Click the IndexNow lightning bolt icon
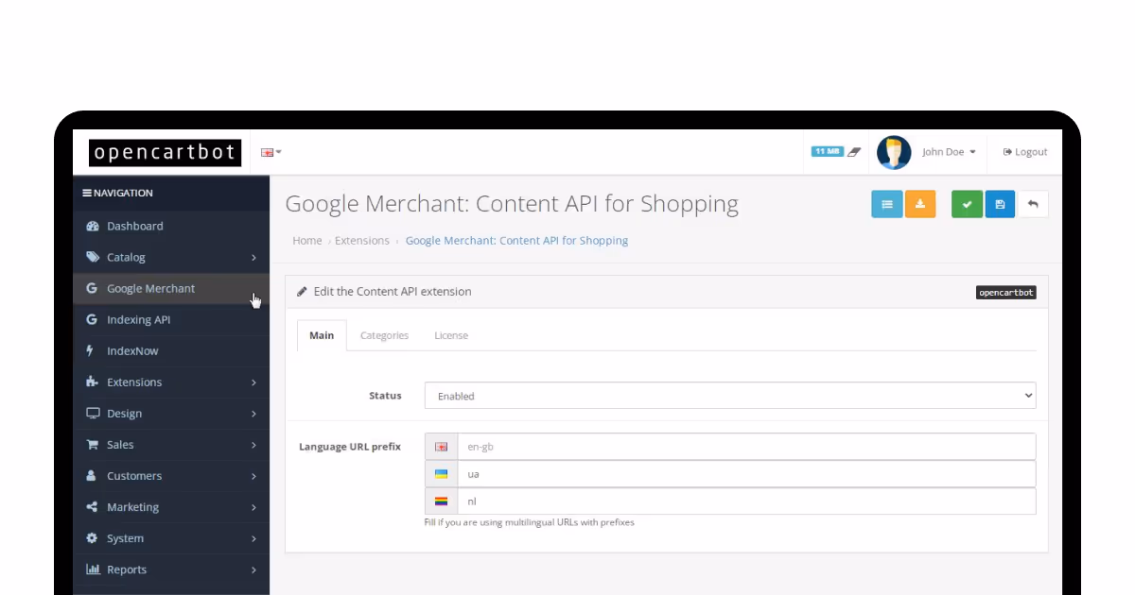Screen dimensions: 1135x595 pyautogui.click(x=90, y=350)
